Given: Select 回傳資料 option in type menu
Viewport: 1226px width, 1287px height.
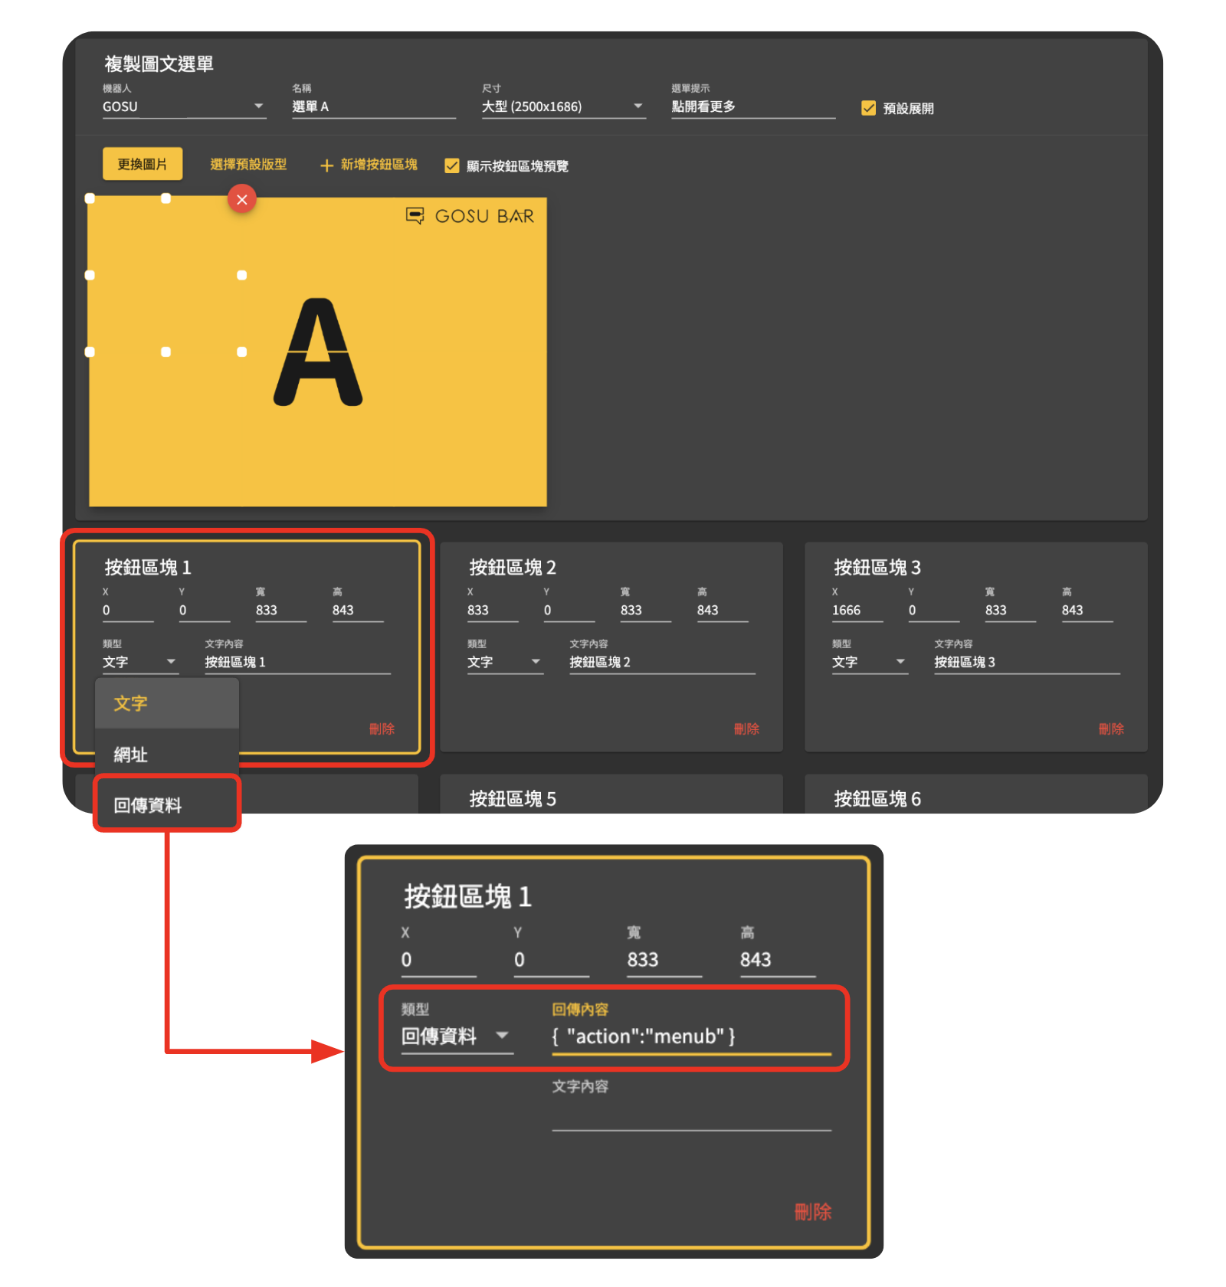Looking at the screenshot, I should click(x=167, y=805).
